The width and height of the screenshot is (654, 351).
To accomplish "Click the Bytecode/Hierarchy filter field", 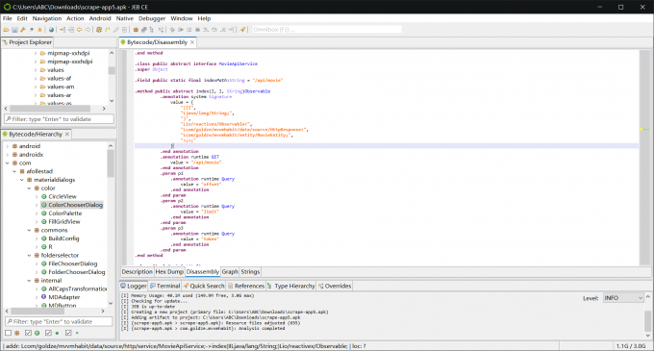I will [x=59, y=322].
